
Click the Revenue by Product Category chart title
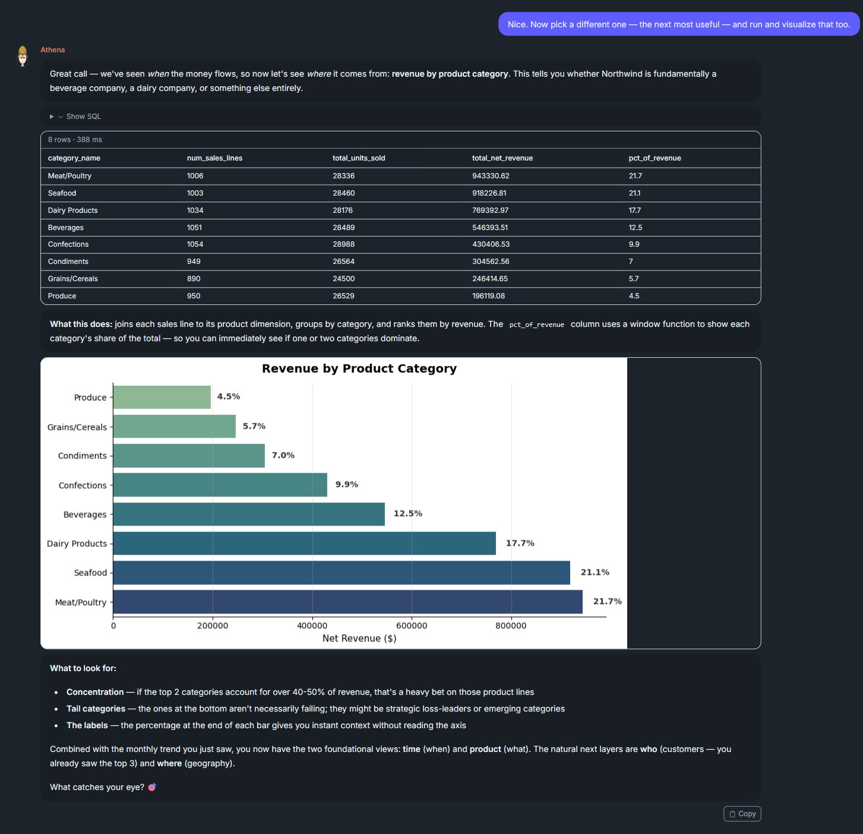click(x=359, y=369)
